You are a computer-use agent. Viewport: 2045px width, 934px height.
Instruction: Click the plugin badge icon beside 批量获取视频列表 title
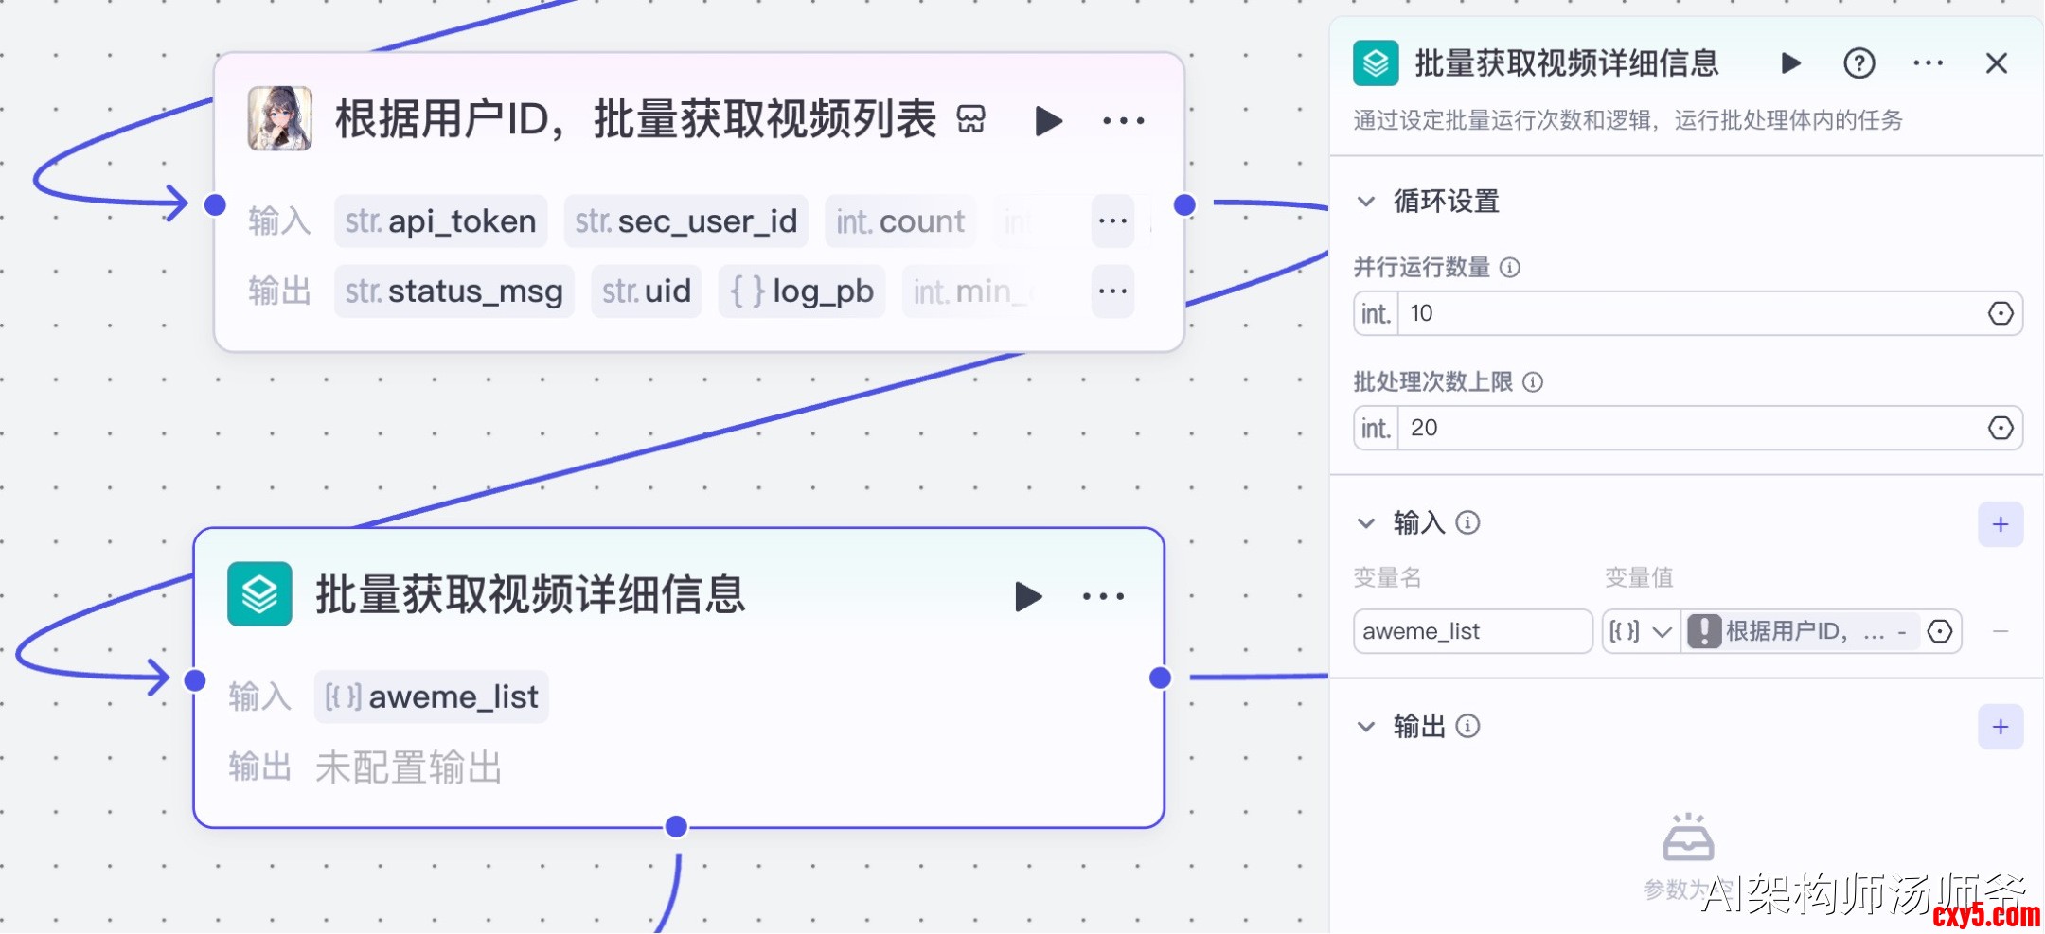pos(971,120)
